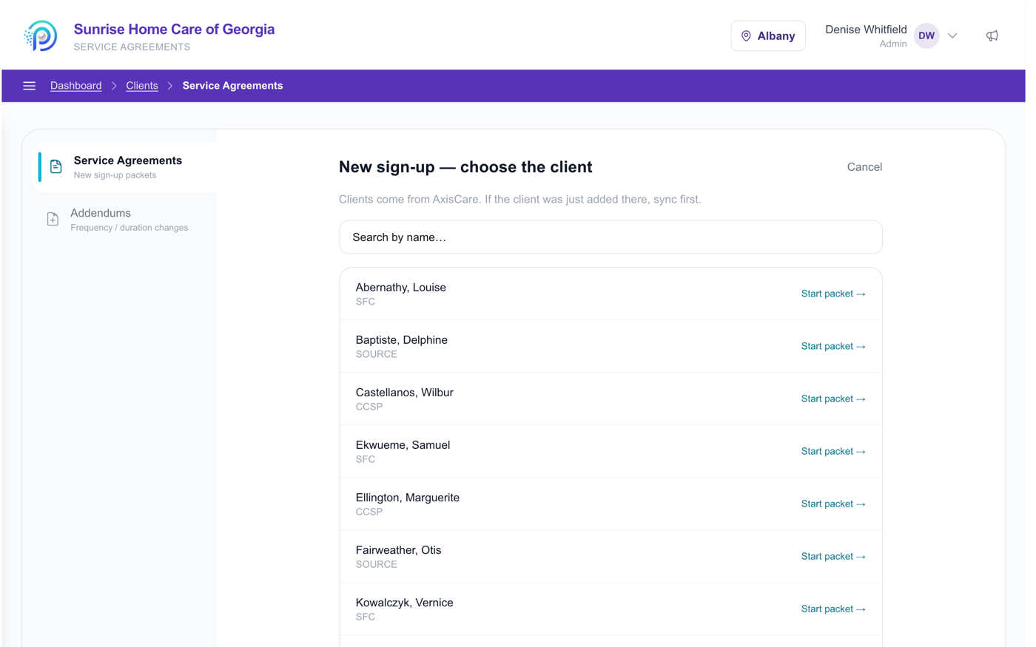Click the Service Agreements document icon
Viewport: 1036px width, 647px height.
tap(55, 167)
